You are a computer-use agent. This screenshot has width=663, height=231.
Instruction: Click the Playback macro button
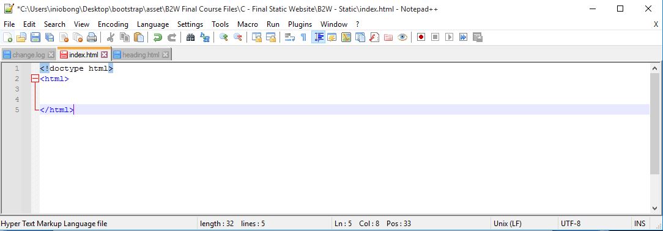point(449,38)
